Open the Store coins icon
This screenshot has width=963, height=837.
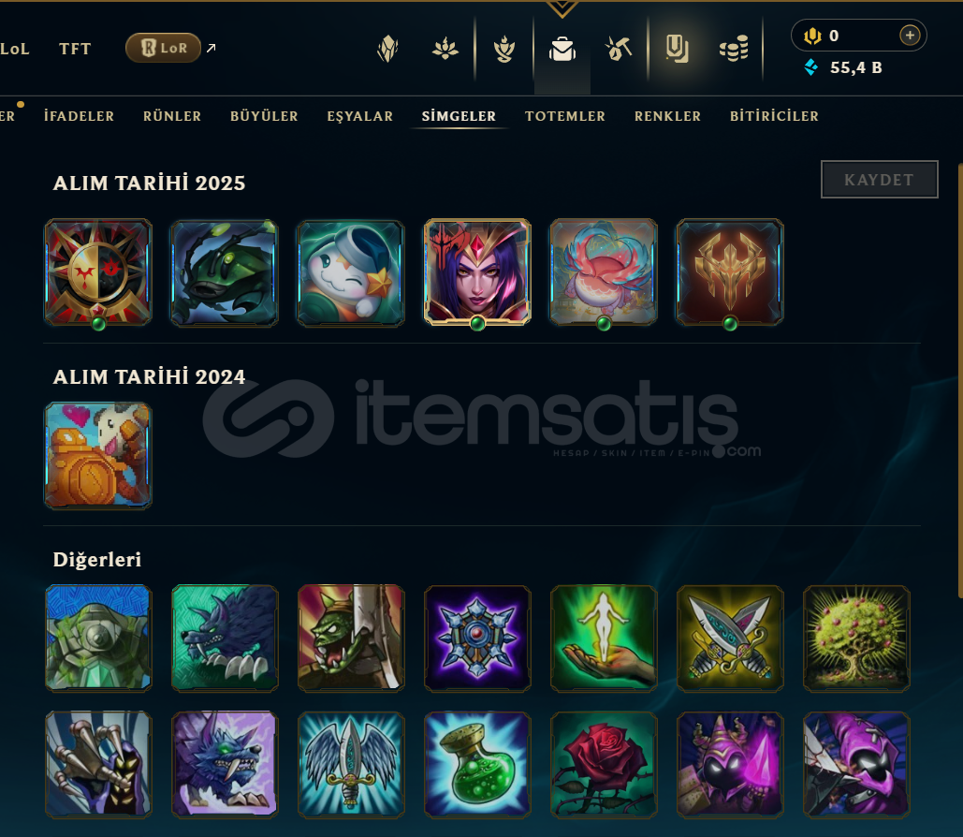click(x=734, y=49)
